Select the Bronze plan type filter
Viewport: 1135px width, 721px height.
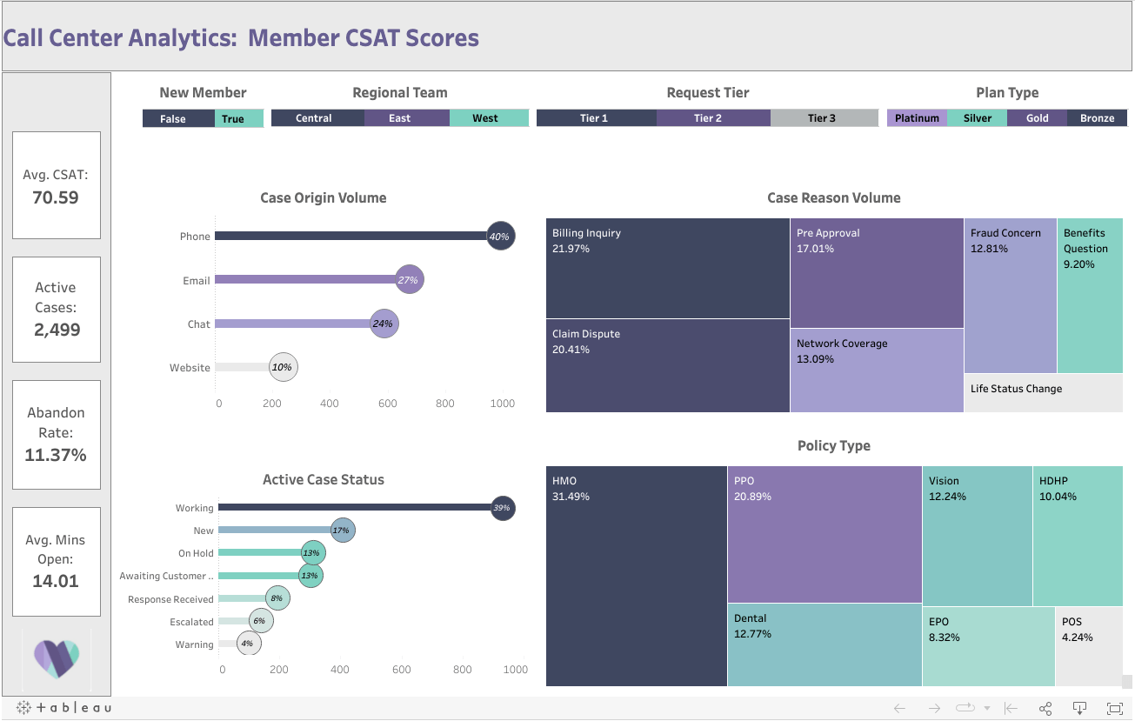coord(1098,118)
